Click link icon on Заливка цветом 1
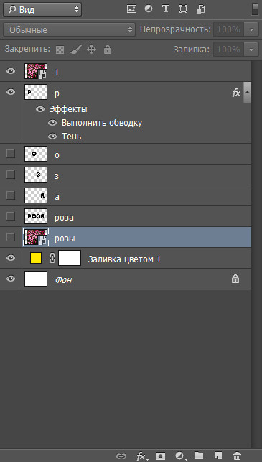 click(x=52, y=258)
